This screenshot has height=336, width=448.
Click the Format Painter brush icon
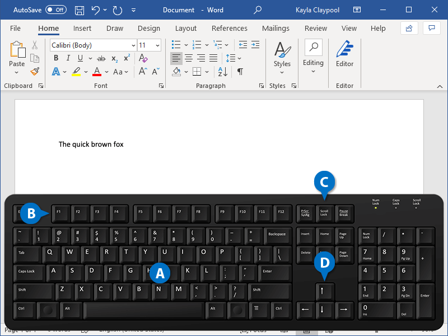[x=35, y=72]
